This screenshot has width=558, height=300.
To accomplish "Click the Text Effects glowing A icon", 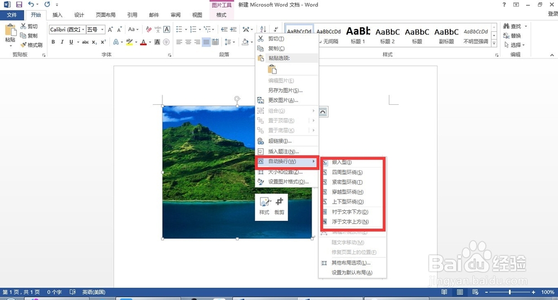I will point(116,42).
